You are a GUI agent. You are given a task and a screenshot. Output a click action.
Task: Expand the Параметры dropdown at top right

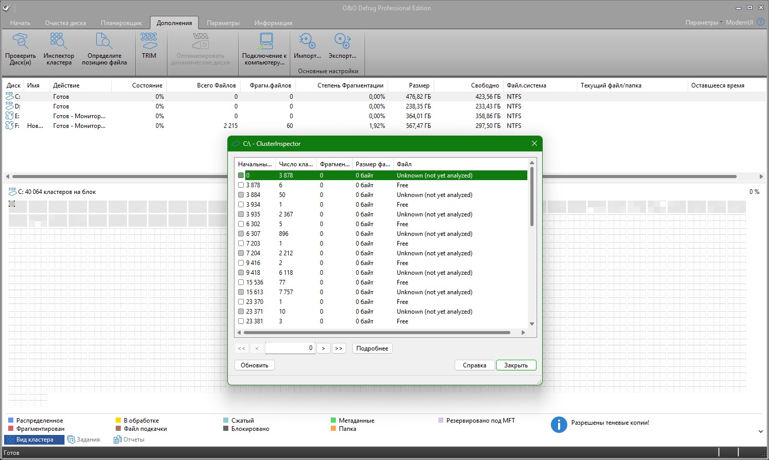click(703, 23)
